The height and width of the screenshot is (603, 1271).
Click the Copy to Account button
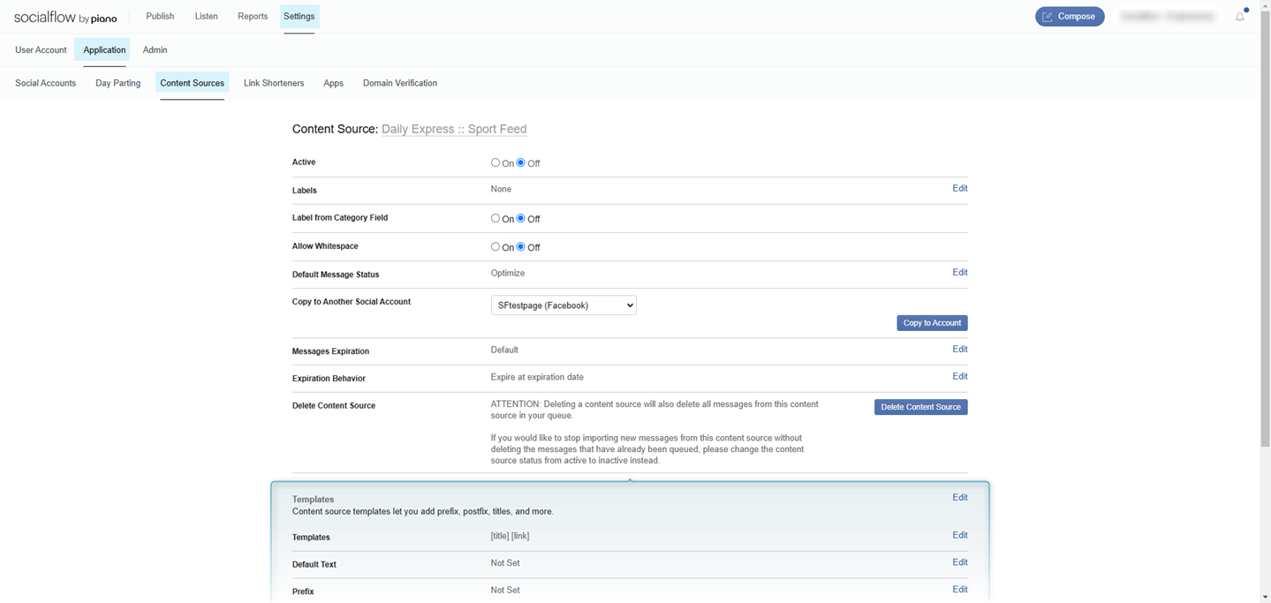[x=932, y=323]
